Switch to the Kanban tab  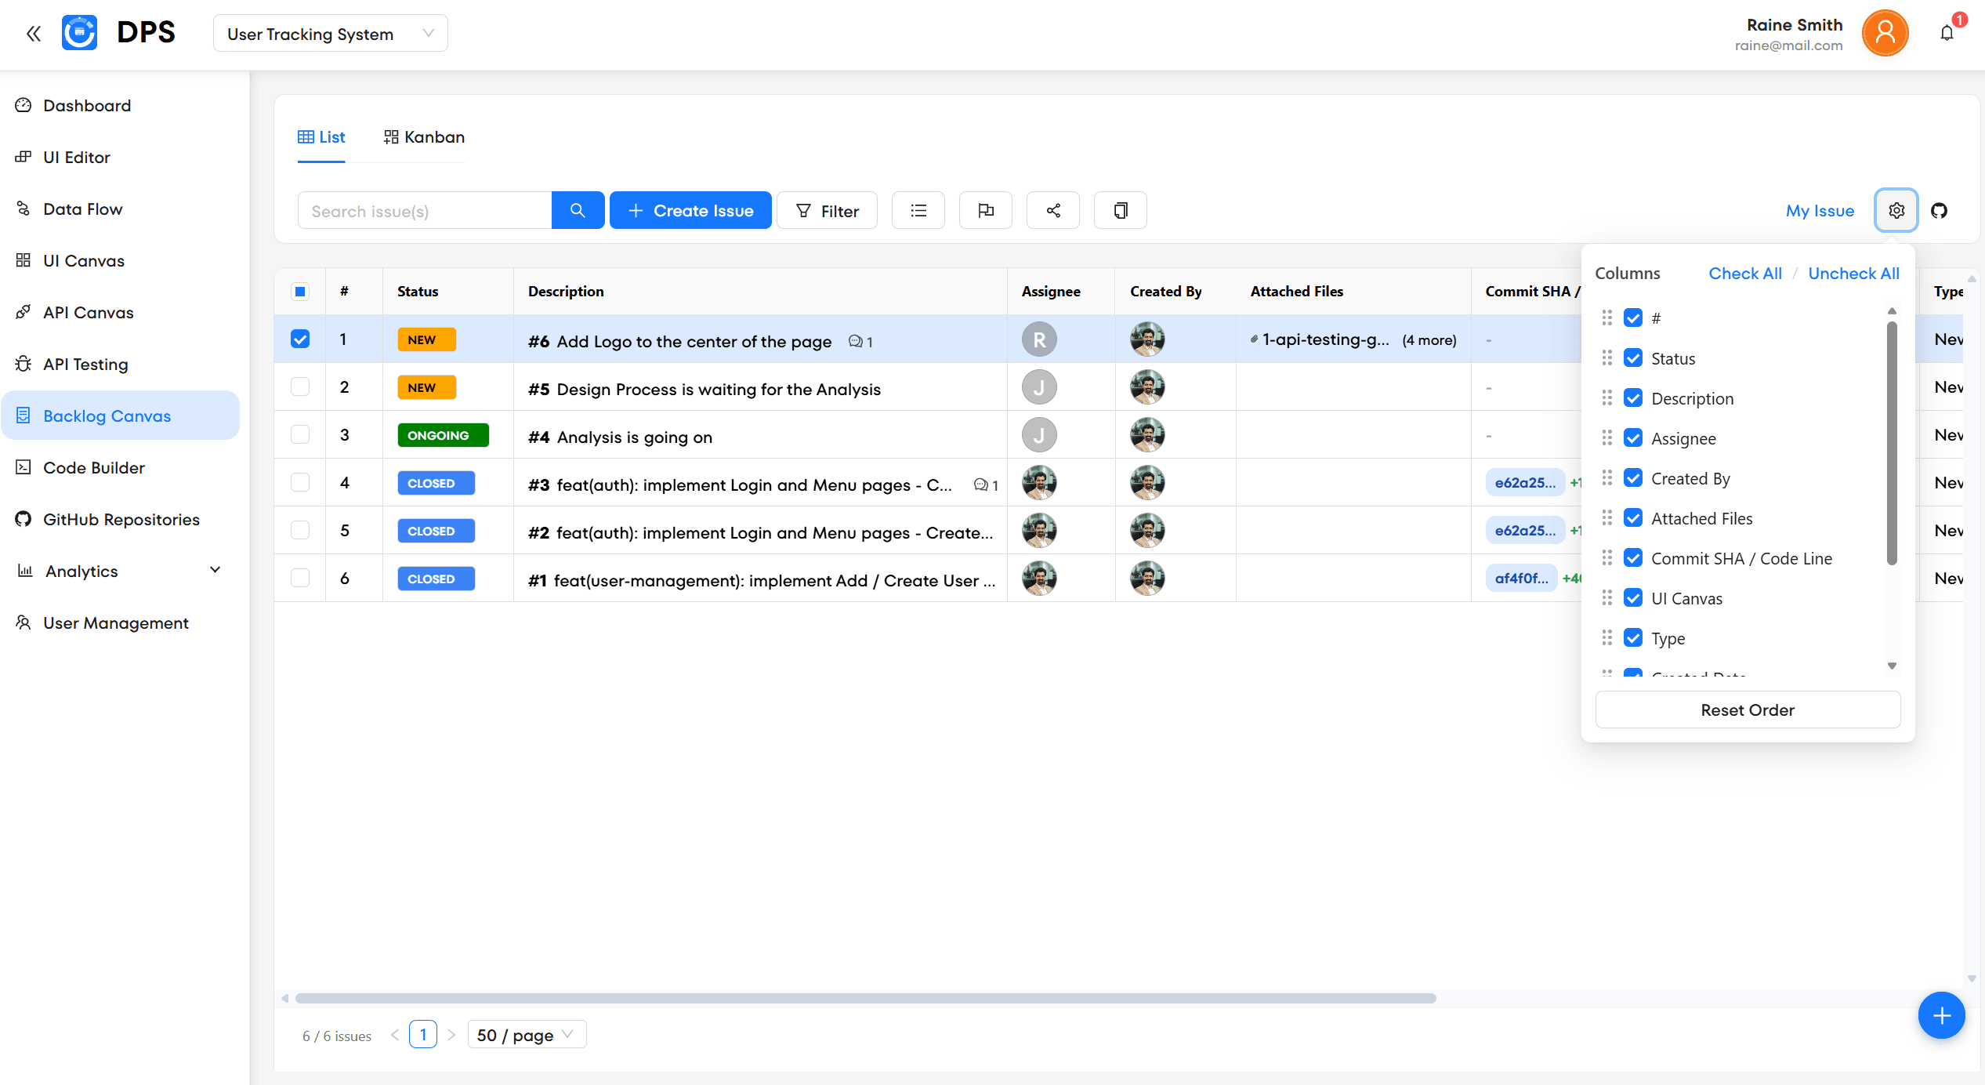point(424,137)
